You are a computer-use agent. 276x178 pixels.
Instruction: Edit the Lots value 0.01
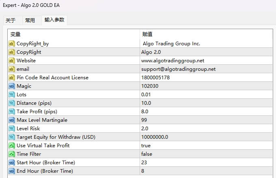click(146, 95)
